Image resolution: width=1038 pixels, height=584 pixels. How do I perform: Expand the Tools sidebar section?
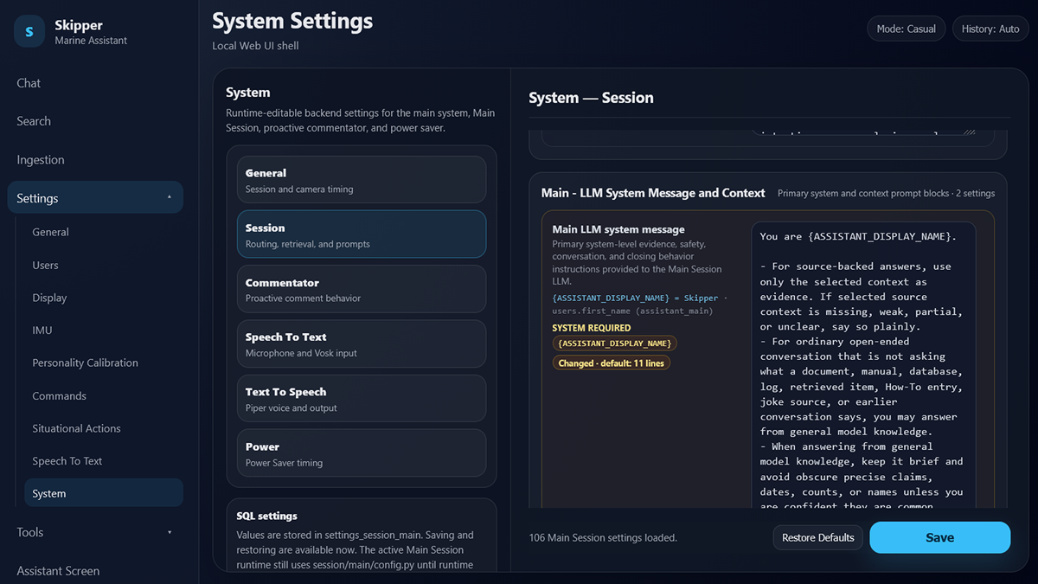tap(95, 532)
